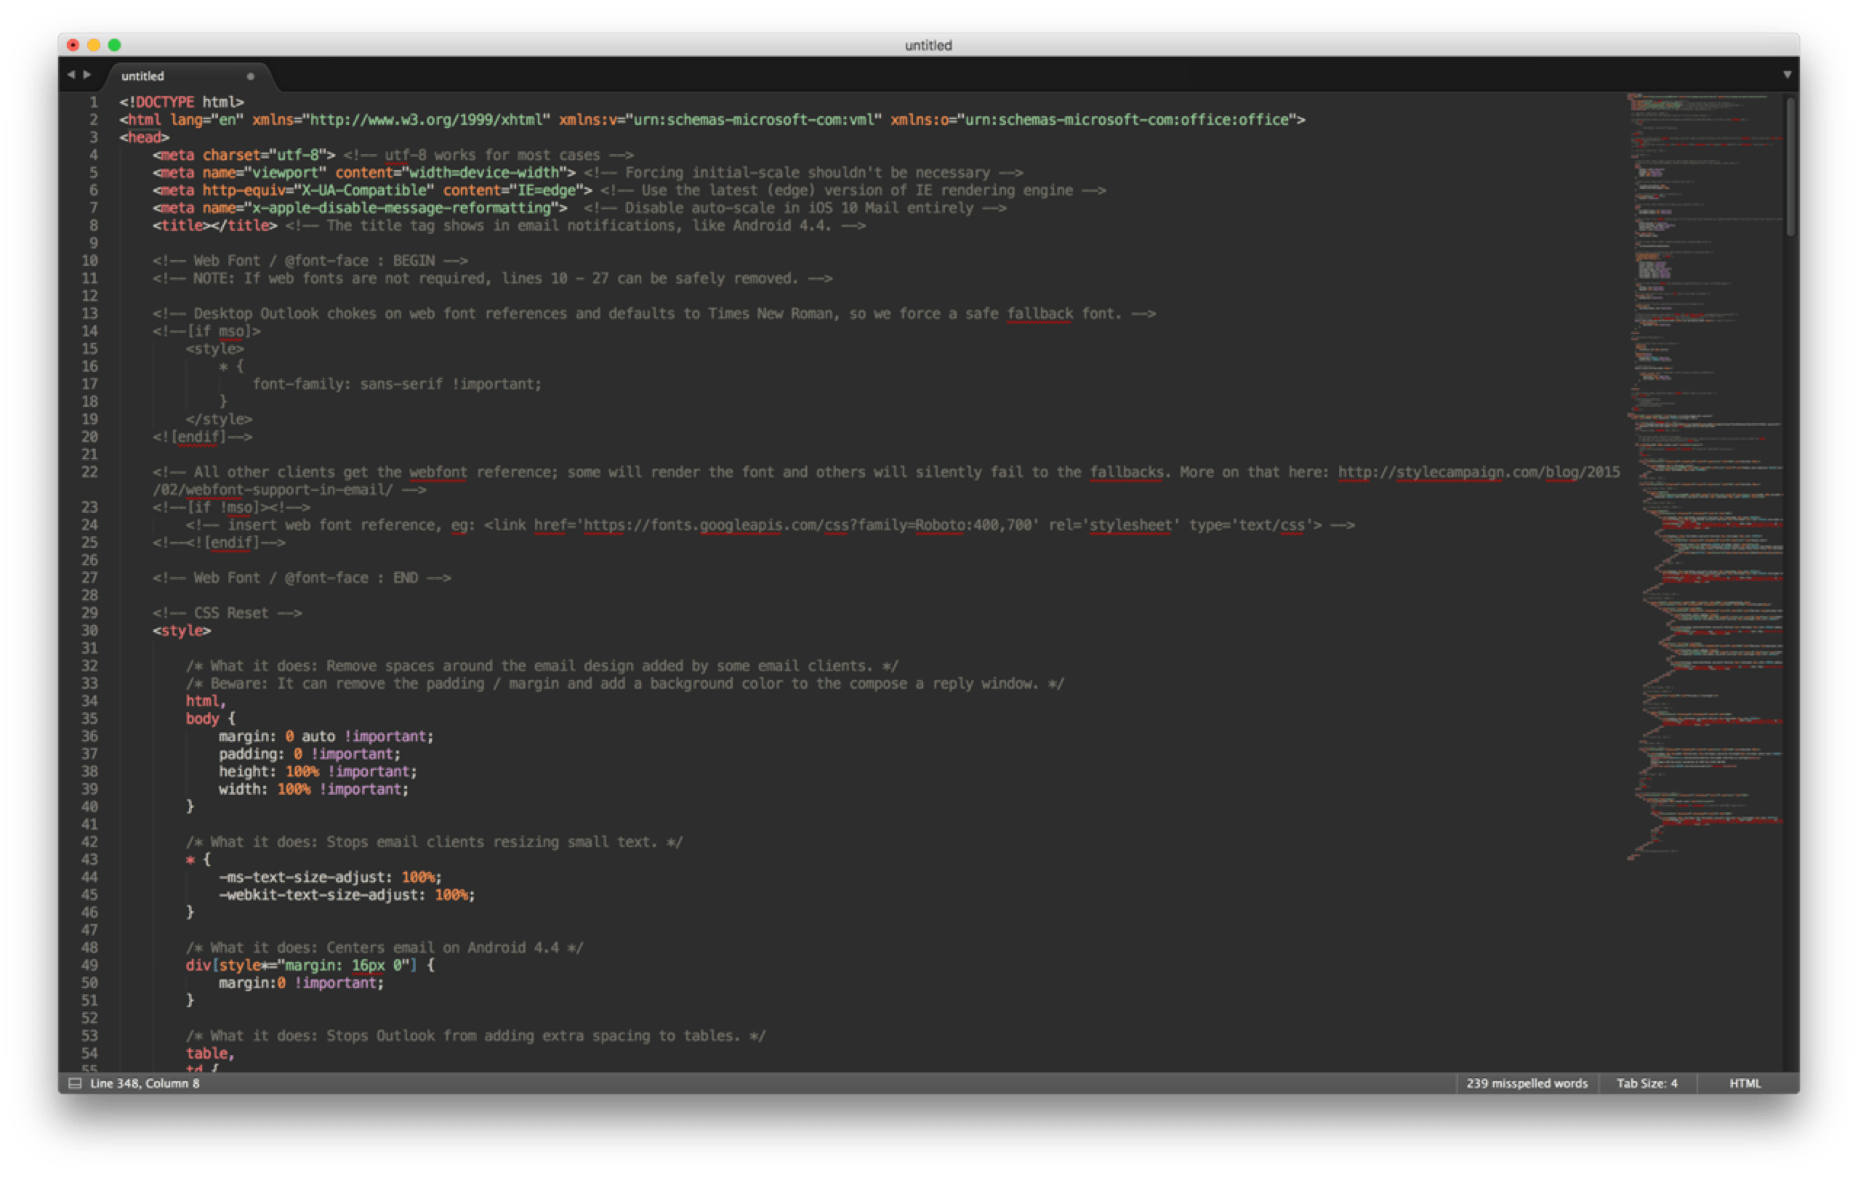Screen dimensions: 1858x1177
Task: Click line number 30 in the gutter
Action: coord(89,631)
